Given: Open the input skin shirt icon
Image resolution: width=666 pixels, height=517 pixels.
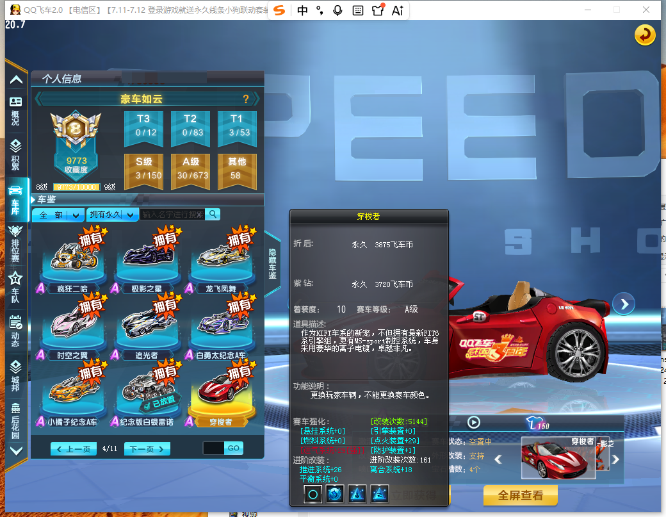Looking at the screenshot, I should tap(378, 10).
